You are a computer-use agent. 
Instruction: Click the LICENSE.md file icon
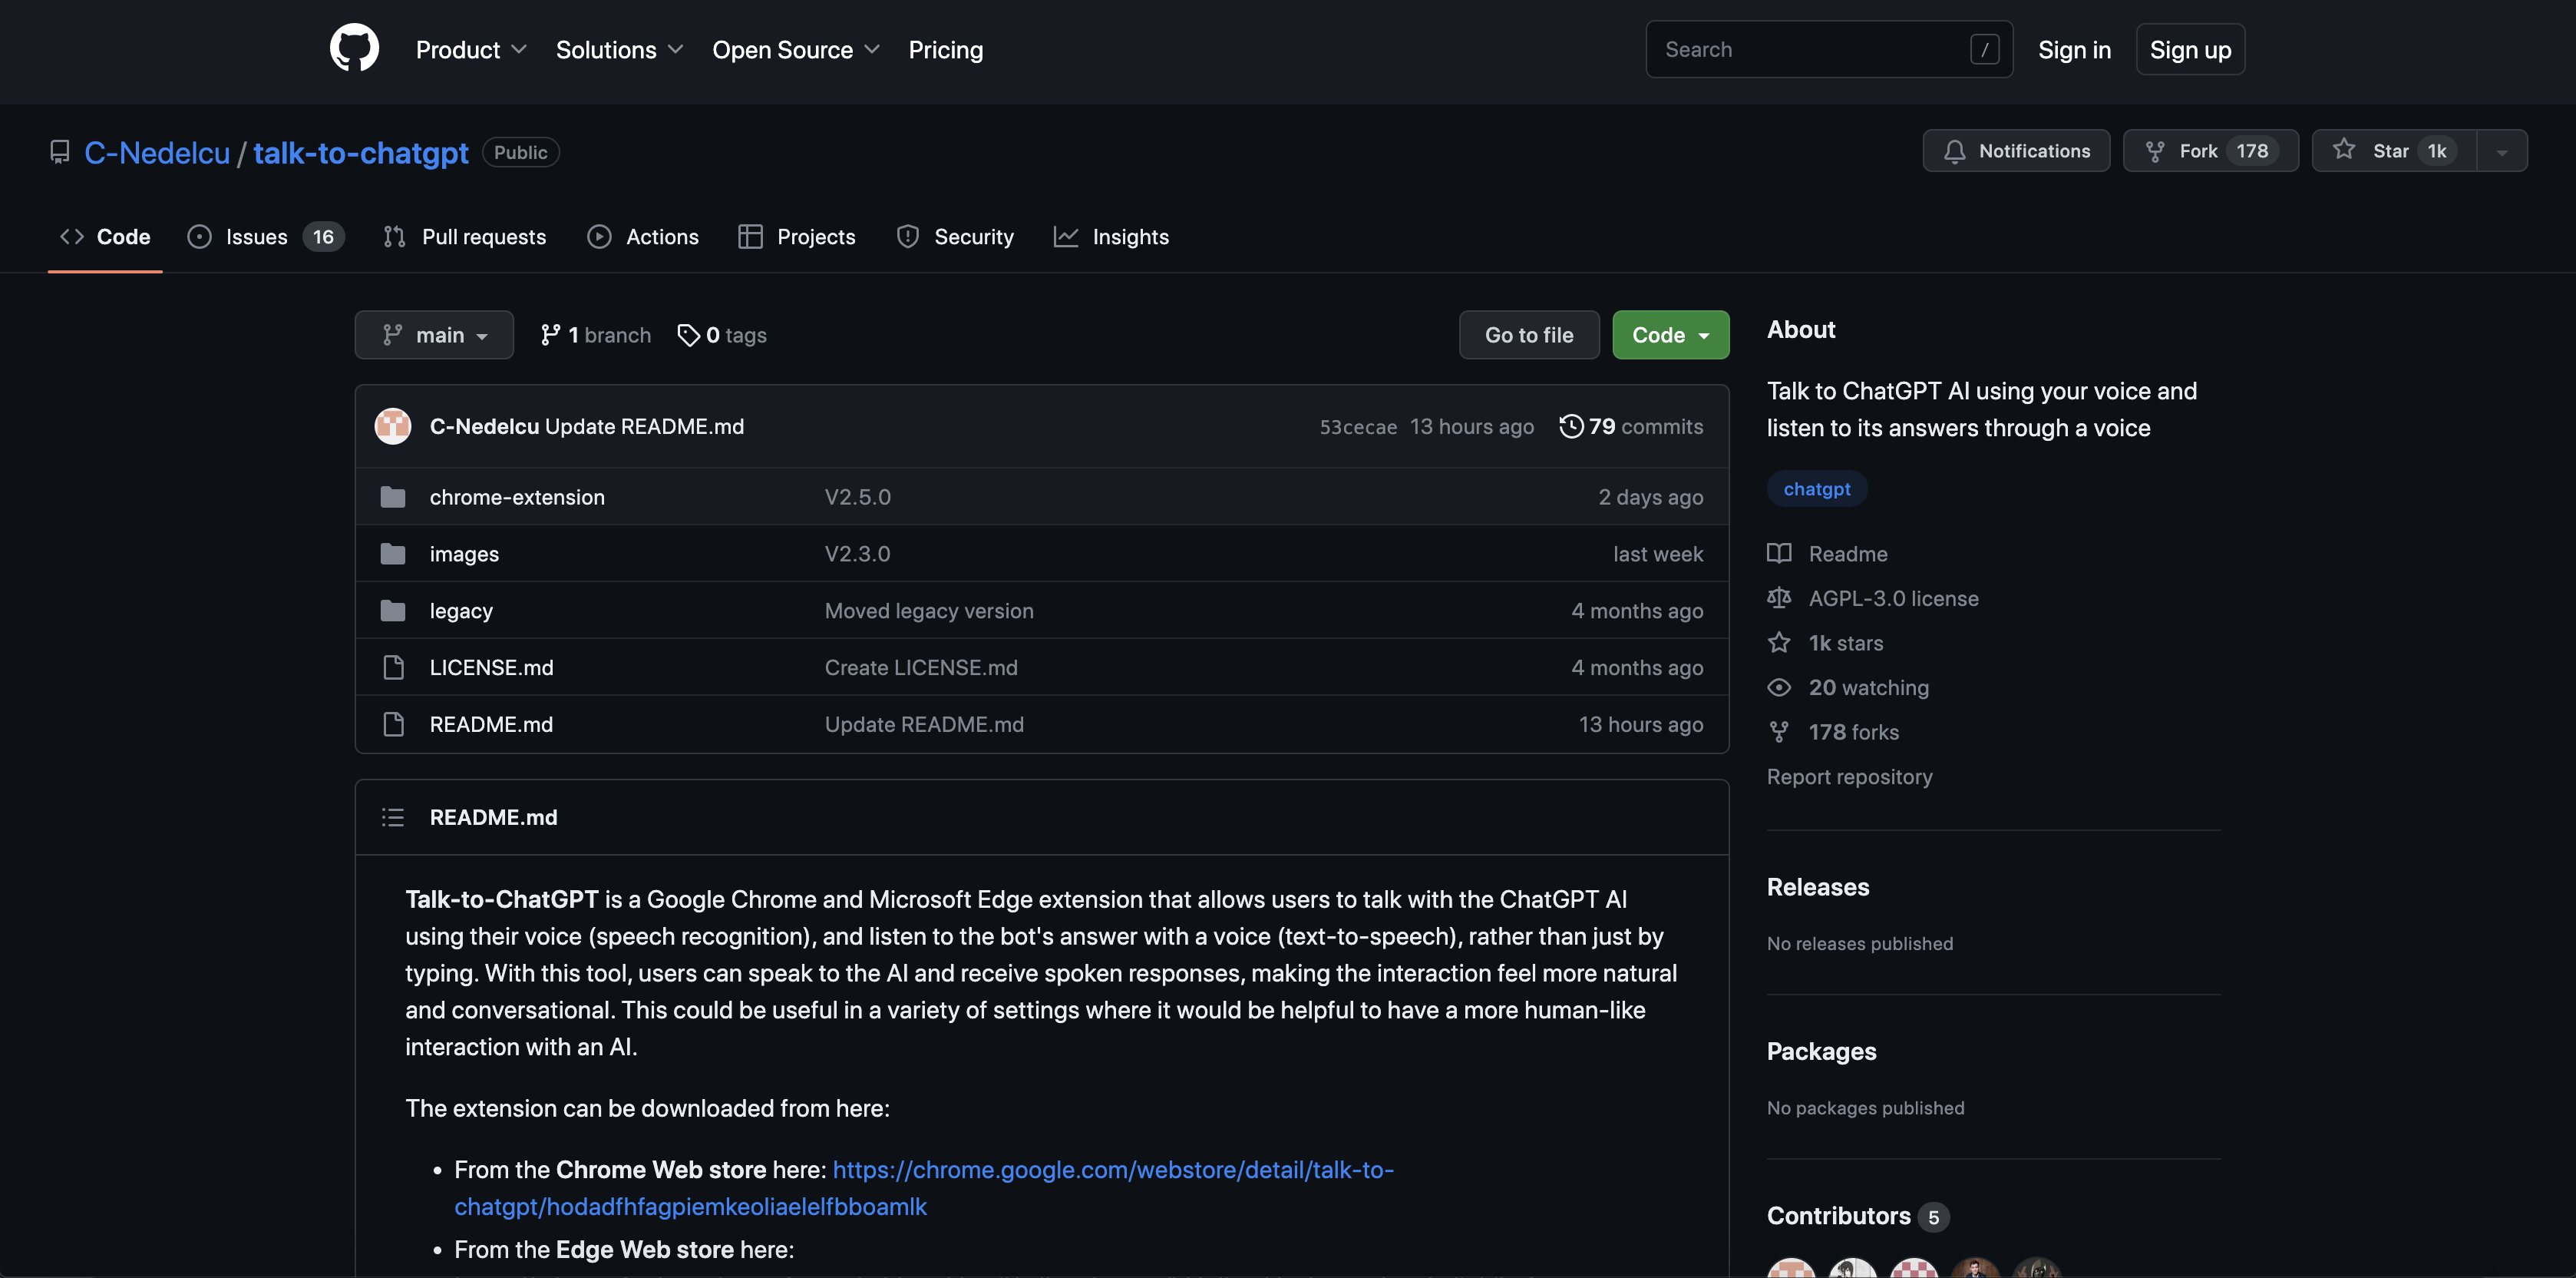(x=393, y=667)
